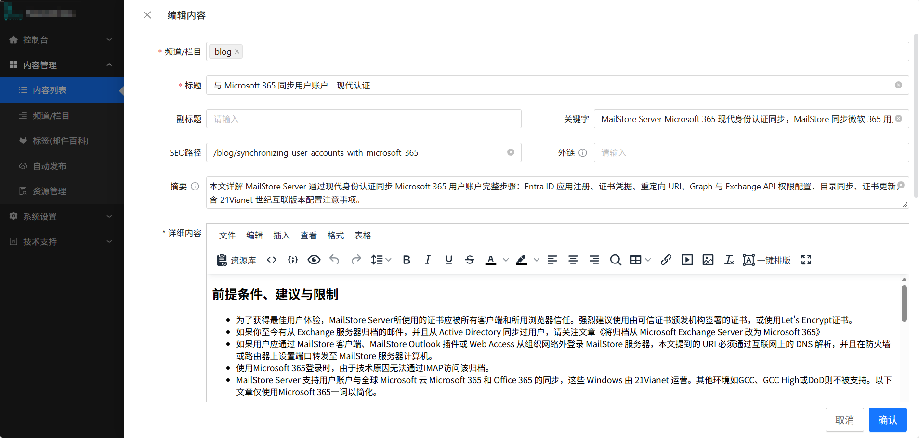This screenshot has height=438, width=919.
Task: Insert code sample braces icon
Action: [292, 260]
